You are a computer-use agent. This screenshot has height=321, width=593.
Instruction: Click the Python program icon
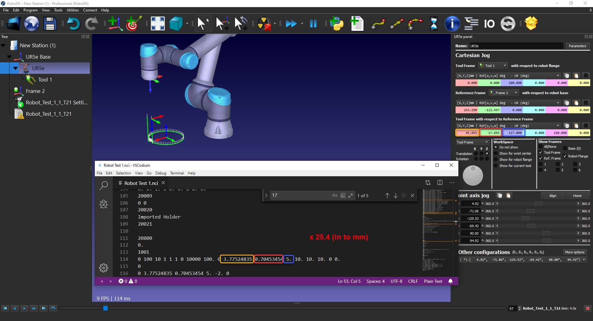pyautogui.click(x=337, y=24)
